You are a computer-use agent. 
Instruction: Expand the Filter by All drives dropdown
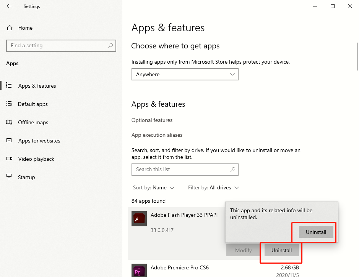tap(213, 187)
